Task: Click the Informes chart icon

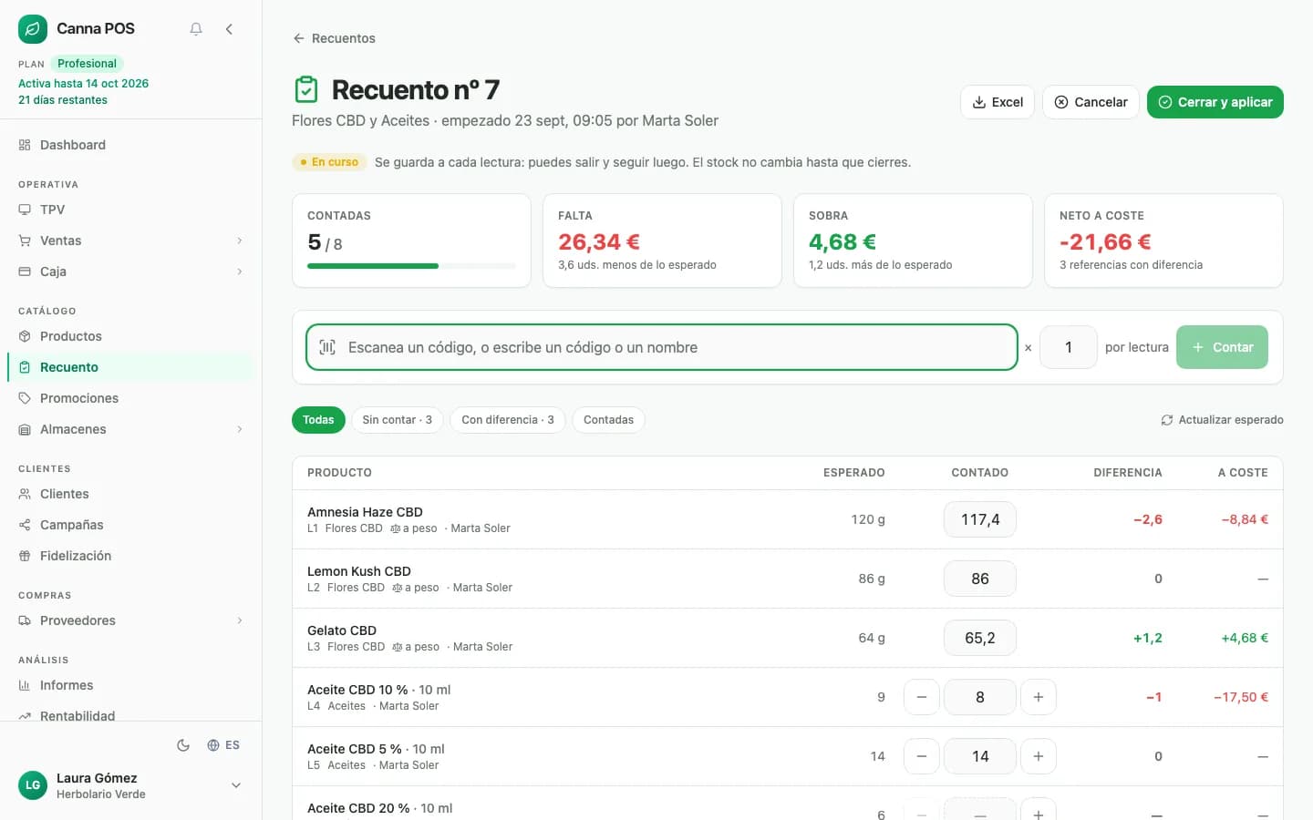Action: (25, 685)
